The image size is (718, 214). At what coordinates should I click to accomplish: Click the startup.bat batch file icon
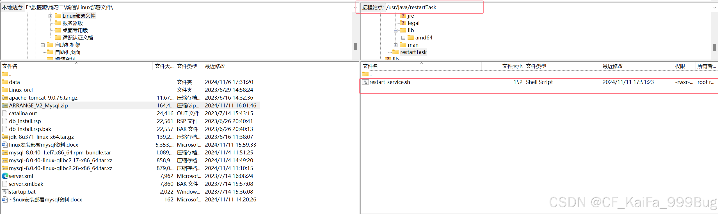point(5,192)
